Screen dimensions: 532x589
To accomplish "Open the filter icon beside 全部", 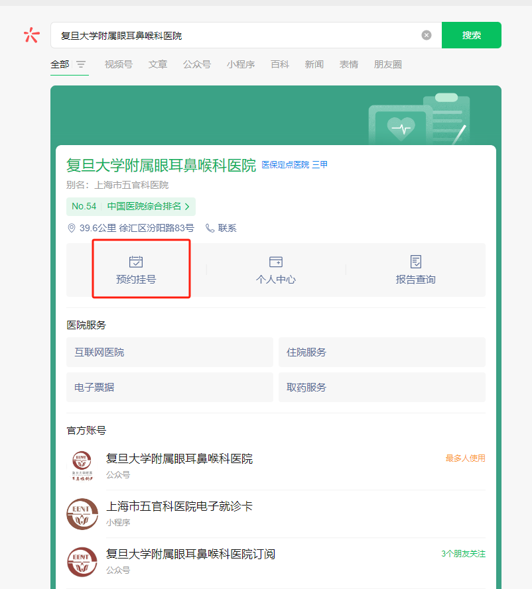I will tap(81, 65).
